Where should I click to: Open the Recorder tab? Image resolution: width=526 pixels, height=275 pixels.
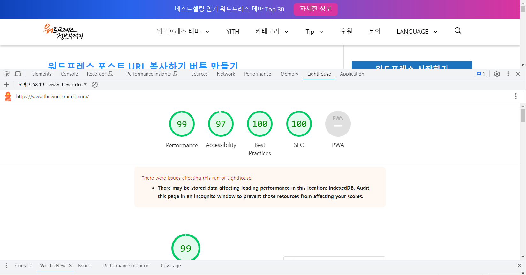[x=100, y=74]
